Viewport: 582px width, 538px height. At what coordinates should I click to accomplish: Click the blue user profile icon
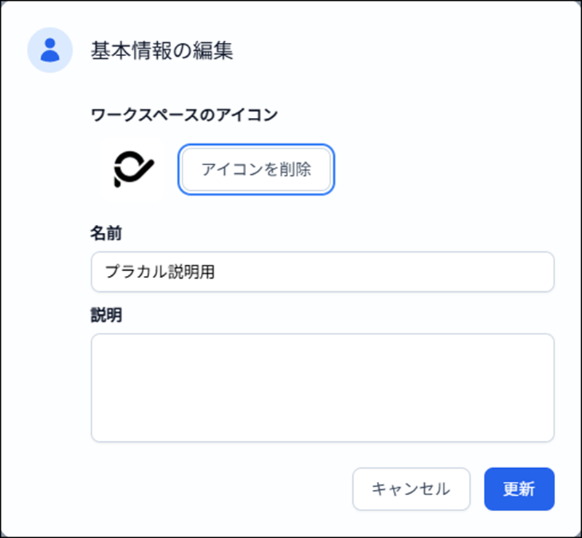(49, 50)
